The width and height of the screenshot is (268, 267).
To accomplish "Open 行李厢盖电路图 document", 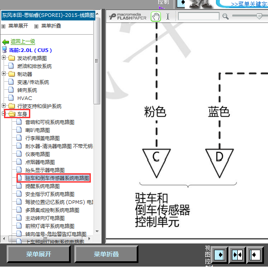I will [x=42, y=138].
